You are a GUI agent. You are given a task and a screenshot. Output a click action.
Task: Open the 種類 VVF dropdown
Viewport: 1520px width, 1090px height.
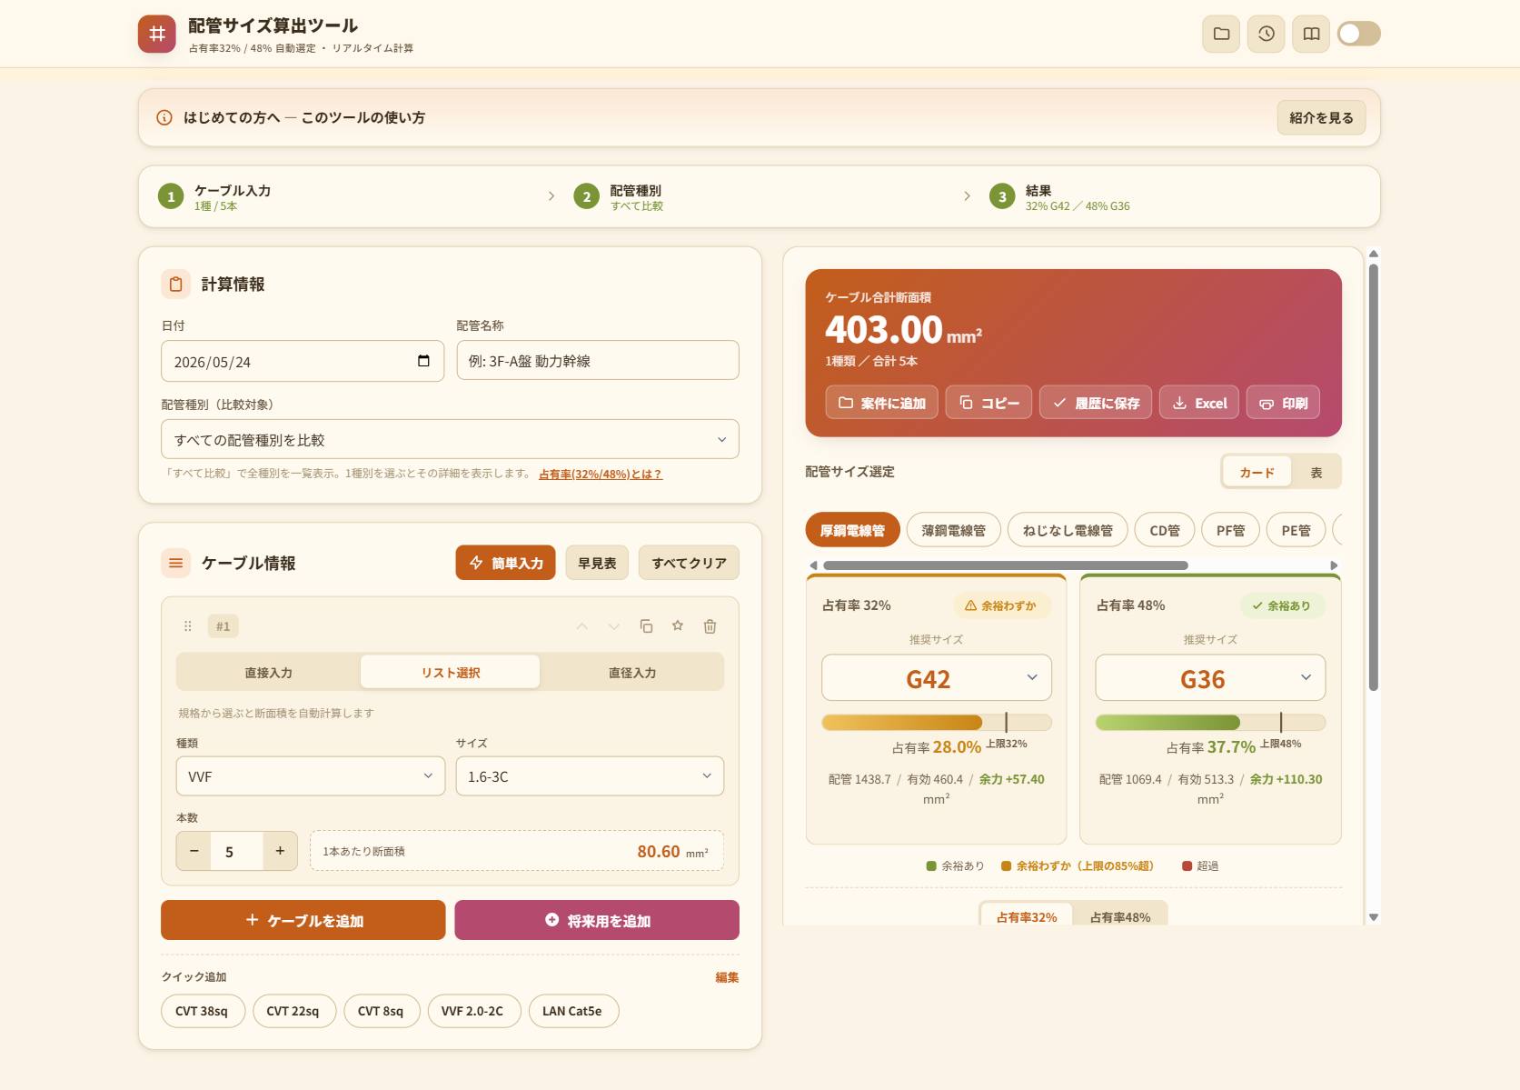coord(310,776)
